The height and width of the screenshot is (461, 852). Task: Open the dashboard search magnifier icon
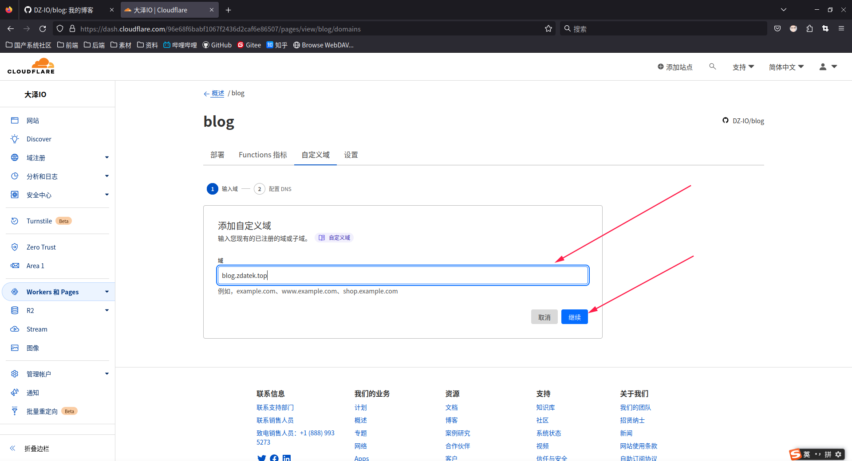(712, 66)
